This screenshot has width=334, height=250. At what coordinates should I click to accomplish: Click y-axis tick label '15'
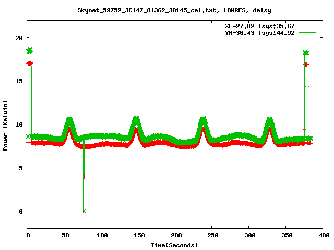pyautogui.click(x=19, y=81)
